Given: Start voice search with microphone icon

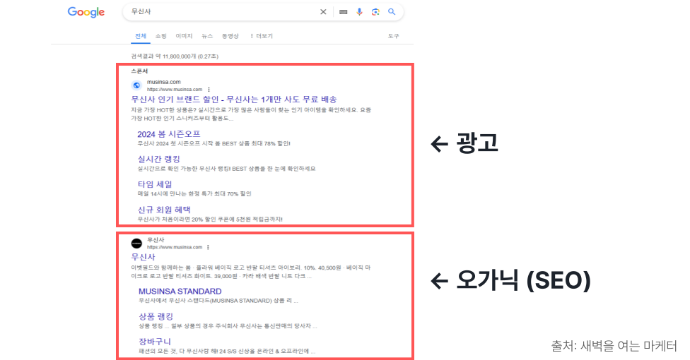Looking at the screenshot, I should pos(360,12).
